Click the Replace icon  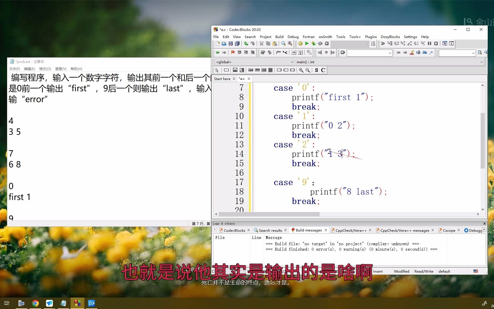(290, 44)
